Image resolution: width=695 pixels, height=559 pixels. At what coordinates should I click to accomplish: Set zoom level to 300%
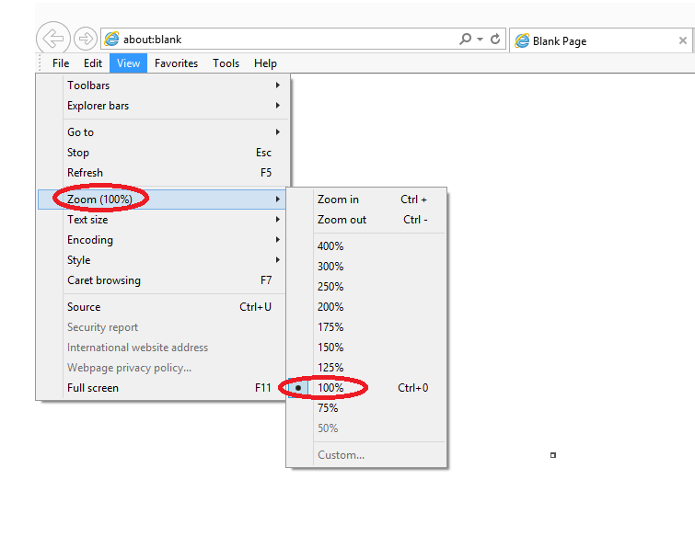[366, 267]
